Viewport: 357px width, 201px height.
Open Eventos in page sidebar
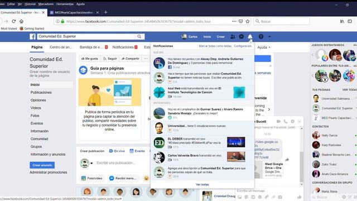[x=37, y=123]
